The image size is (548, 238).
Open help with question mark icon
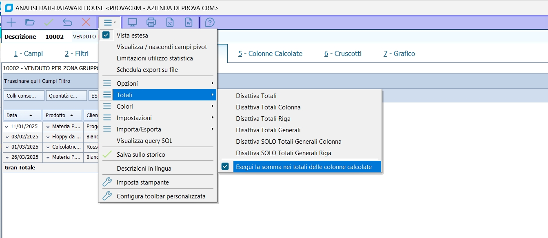point(210,22)
